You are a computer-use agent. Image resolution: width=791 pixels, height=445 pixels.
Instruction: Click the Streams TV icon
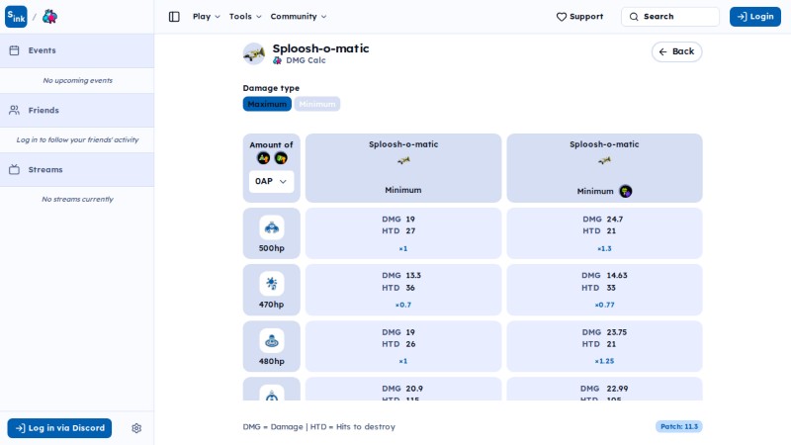pos(14,169)
